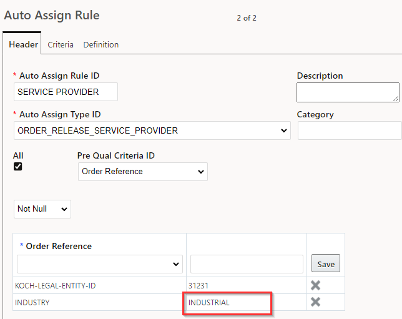Open the Not Null operator dropdown
This screenshot has height=319, width=402.
42,209
